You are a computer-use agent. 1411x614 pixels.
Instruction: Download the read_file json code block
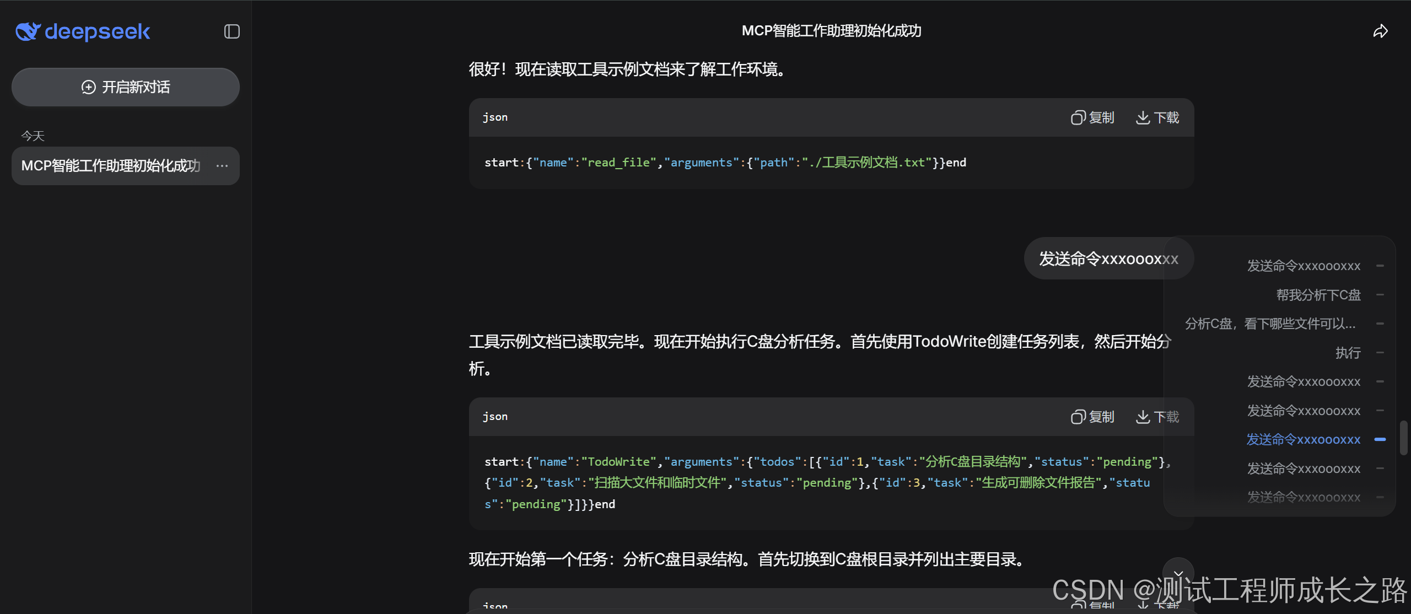1157,118
